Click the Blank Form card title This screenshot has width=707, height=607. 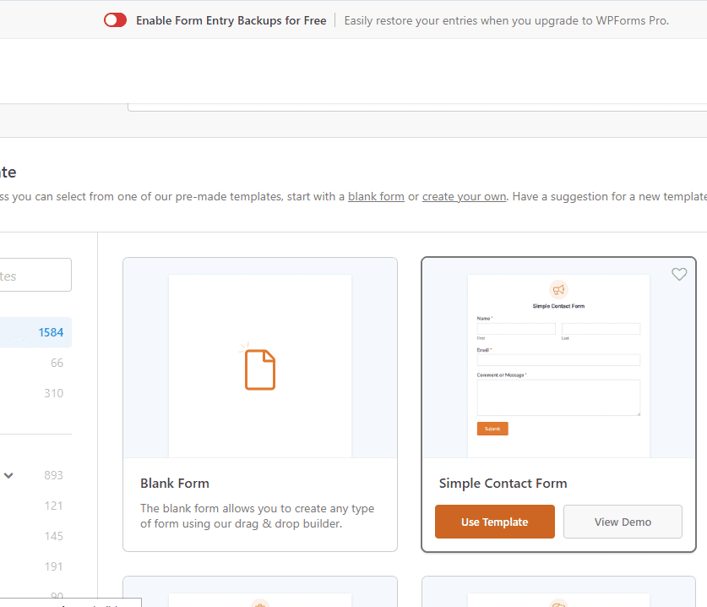(x=175, y=484)
